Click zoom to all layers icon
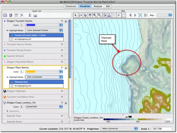The height and width of the screenshot is (133, 177). (x=140, y=15)
